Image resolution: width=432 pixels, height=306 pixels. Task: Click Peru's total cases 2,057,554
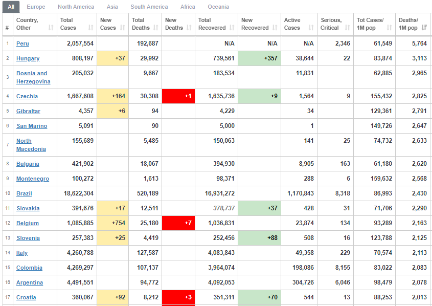(x=80, y=43)
